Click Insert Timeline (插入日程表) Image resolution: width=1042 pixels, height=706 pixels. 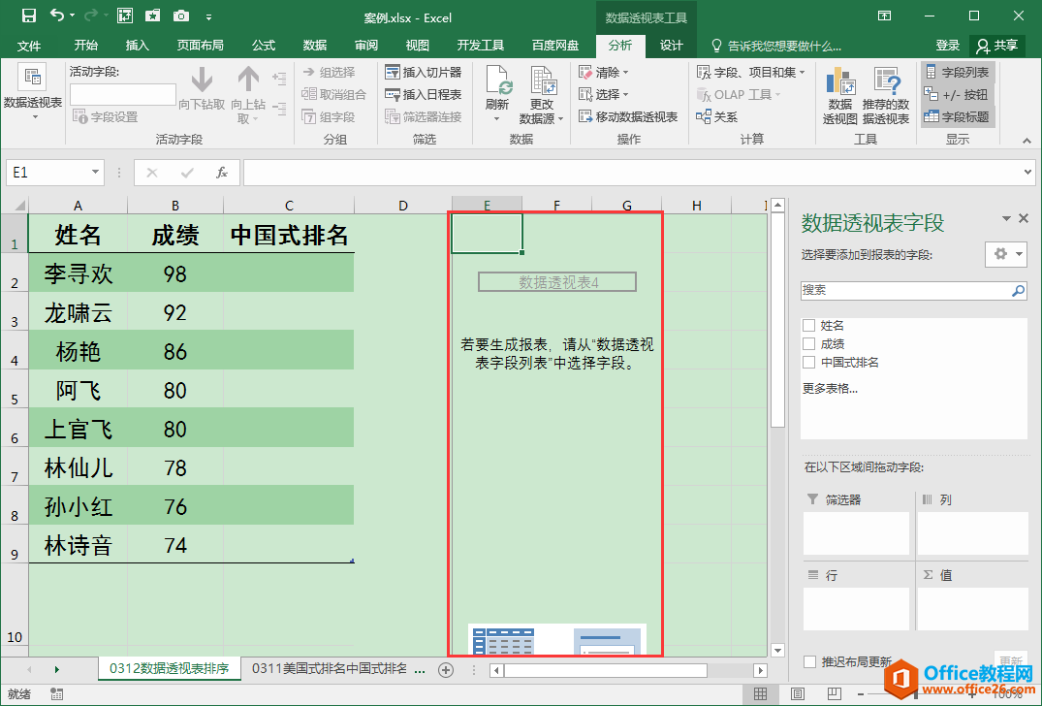[x=423, y=95]
